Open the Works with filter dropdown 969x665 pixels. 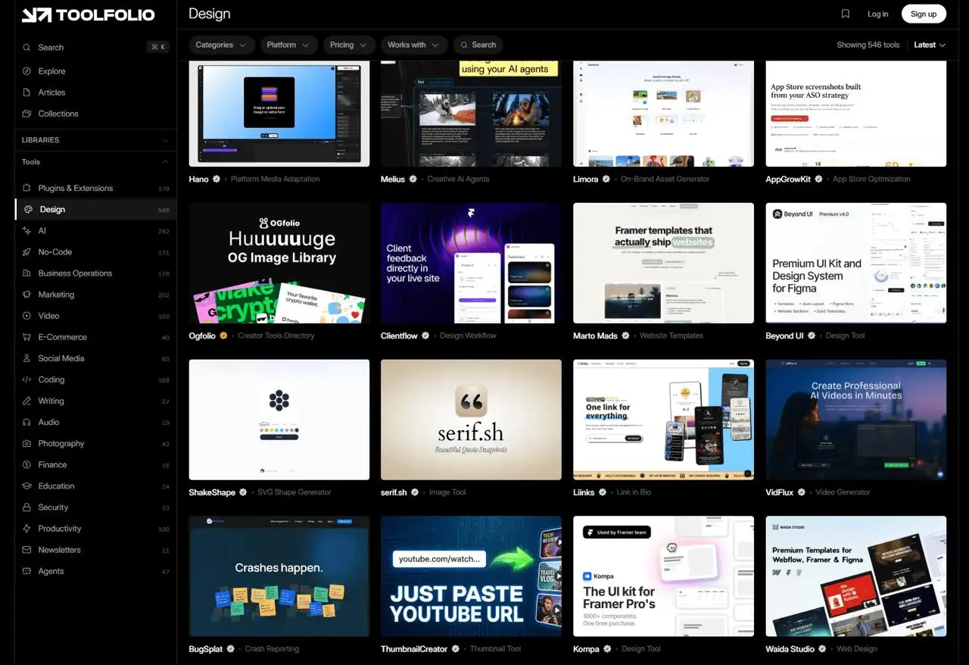(414, 45)
